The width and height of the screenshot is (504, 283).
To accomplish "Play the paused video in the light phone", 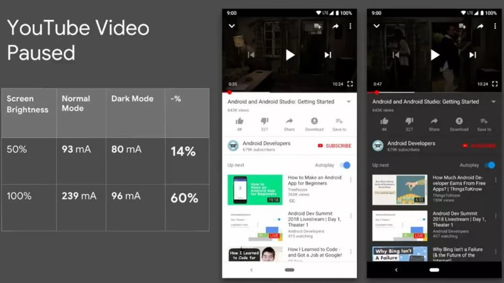I will click(290, 55).
